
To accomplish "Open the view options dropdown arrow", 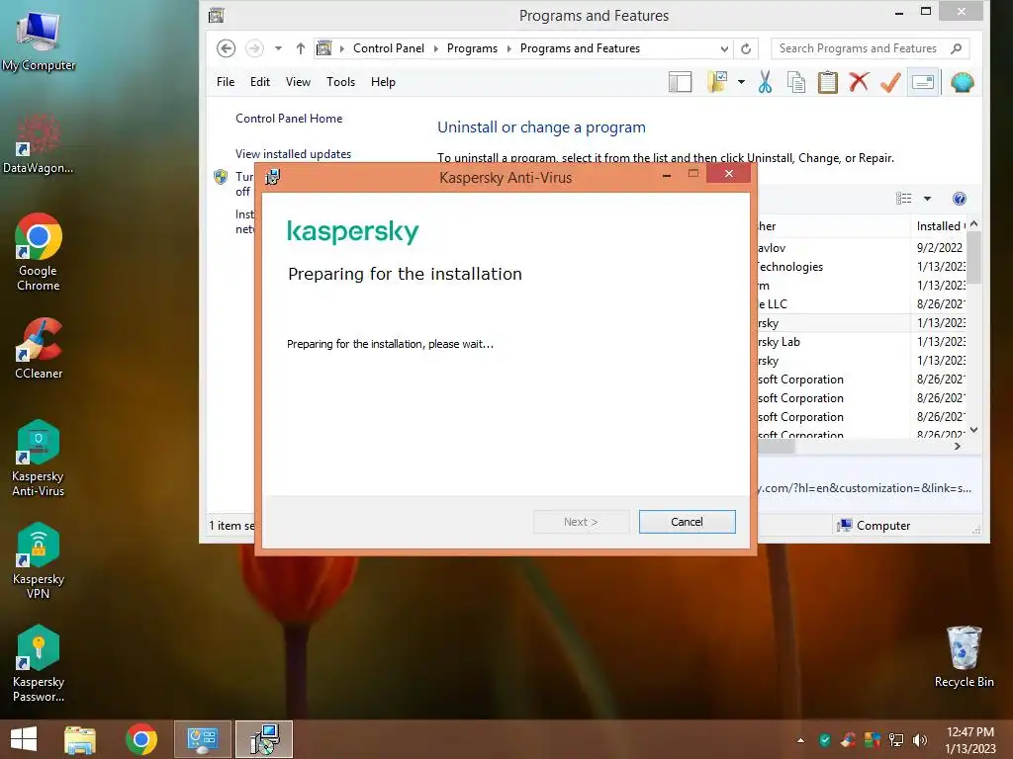I will coord(927,199).
